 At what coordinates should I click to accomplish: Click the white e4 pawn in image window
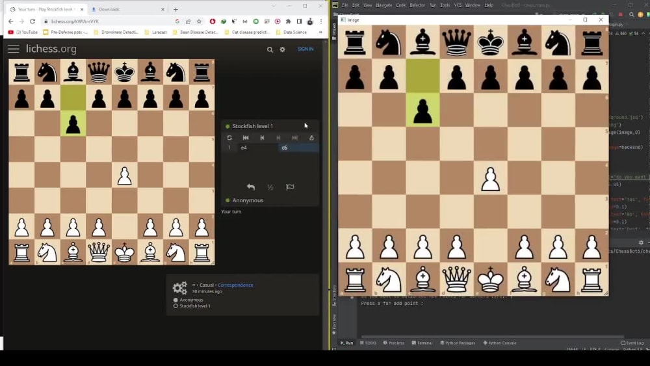tap(490, 179)
